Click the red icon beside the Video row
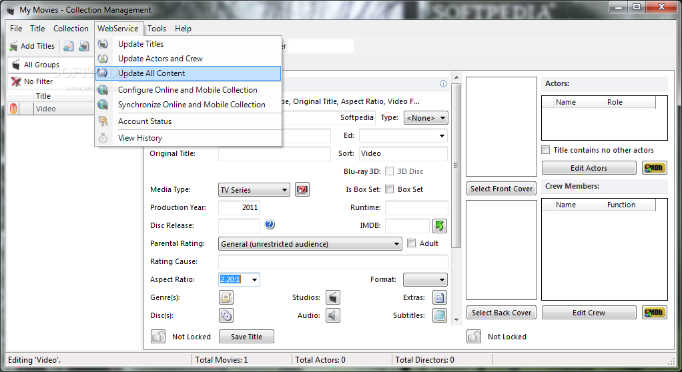This screenshot has height=372, width=682. pyautogui.click(x=13, y=109)
